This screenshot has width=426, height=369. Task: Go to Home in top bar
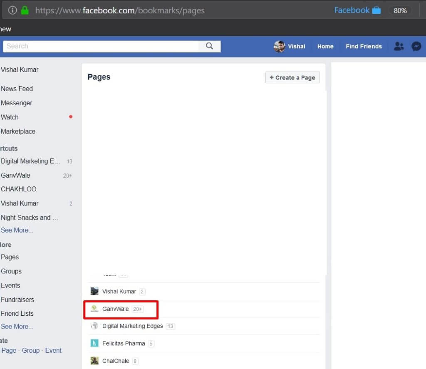pyautogui.click(x=325, y=47)
